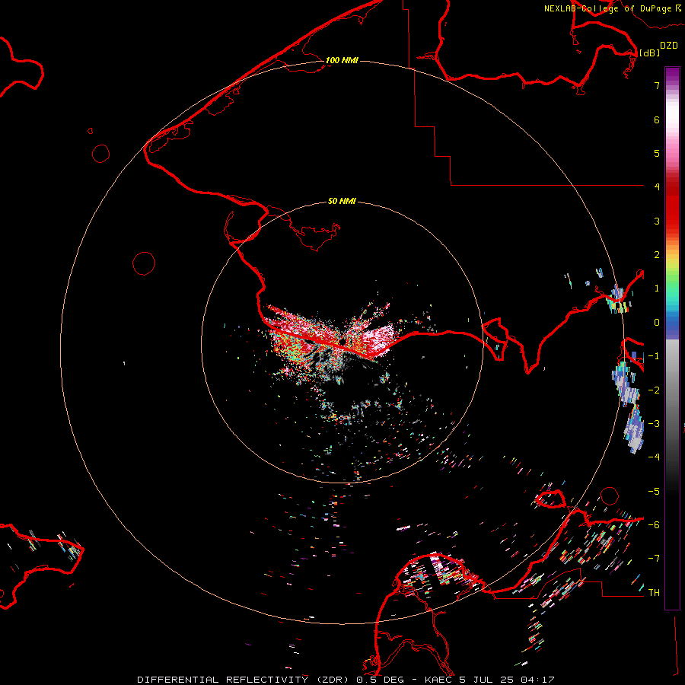Click the '-3' value on the dB scale

[x=654, y=424]
